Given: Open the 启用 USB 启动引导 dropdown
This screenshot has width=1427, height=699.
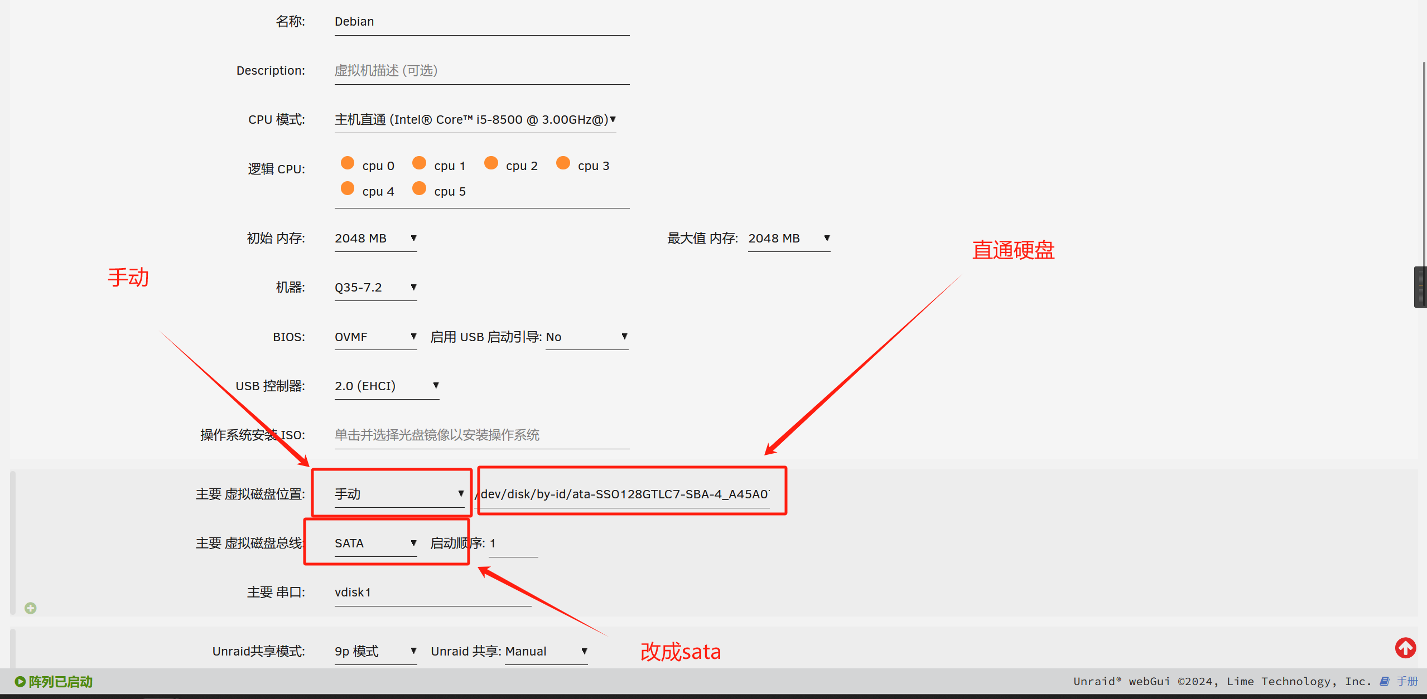Looking at the screenshot, I should click(587, 337).
